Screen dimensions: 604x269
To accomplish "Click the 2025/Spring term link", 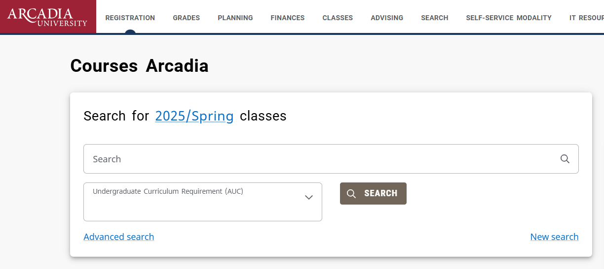I will tap(194, 116).
